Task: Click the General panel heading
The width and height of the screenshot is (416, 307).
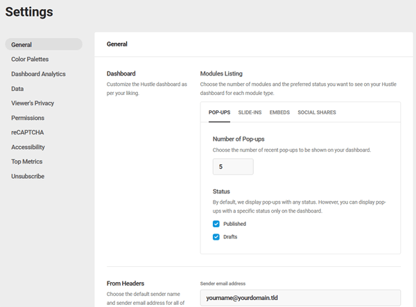Action: [117, 44]
